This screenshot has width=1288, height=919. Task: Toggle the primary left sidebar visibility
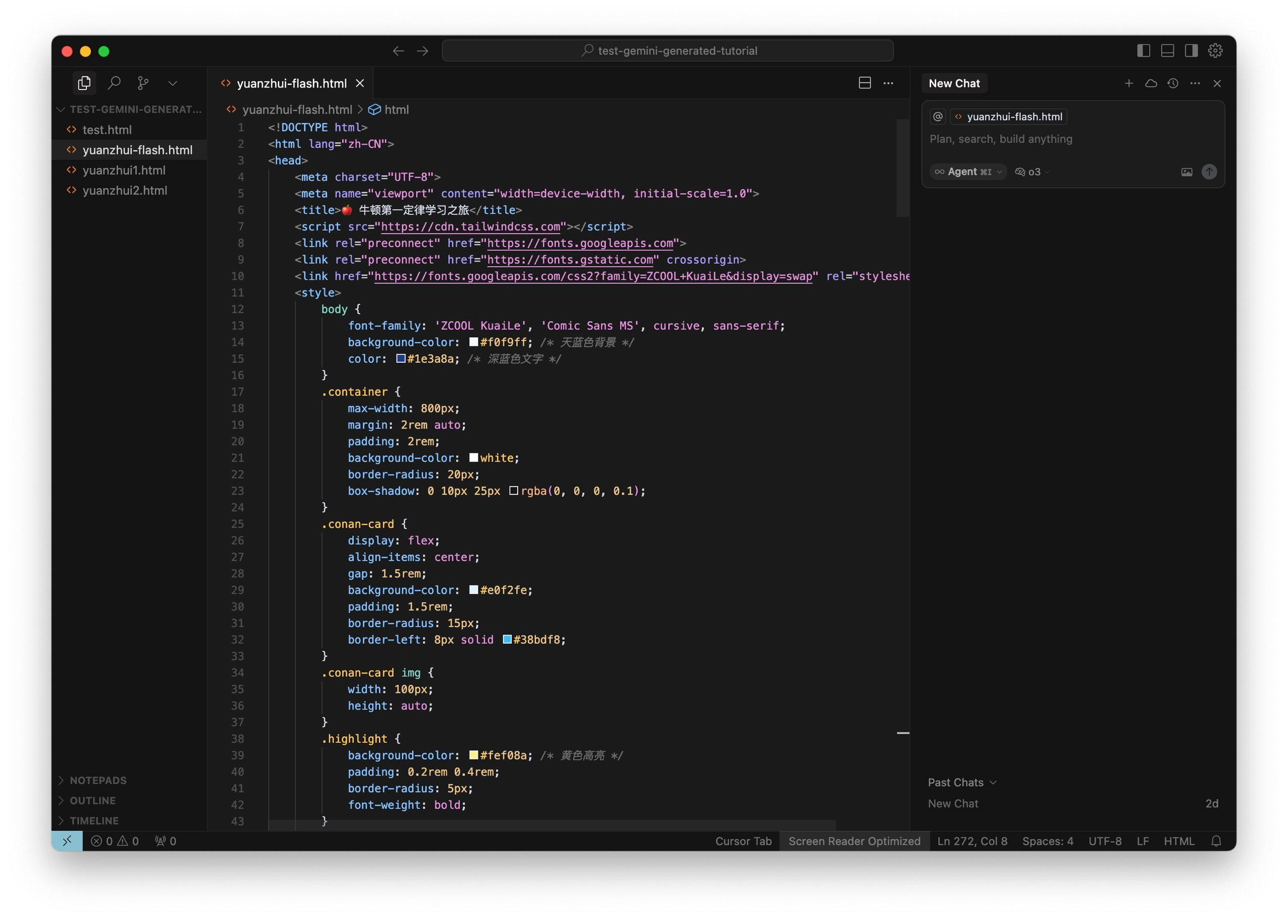[1143, 51]
